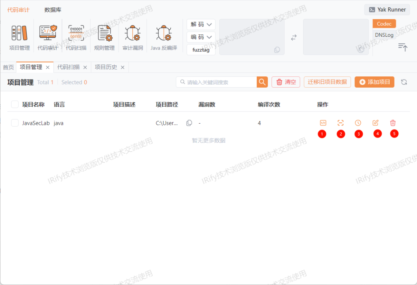This screenshot has height=285, width=417.
Task: Switch to the 数据库 top menu
Action: [x=53, y=10]
